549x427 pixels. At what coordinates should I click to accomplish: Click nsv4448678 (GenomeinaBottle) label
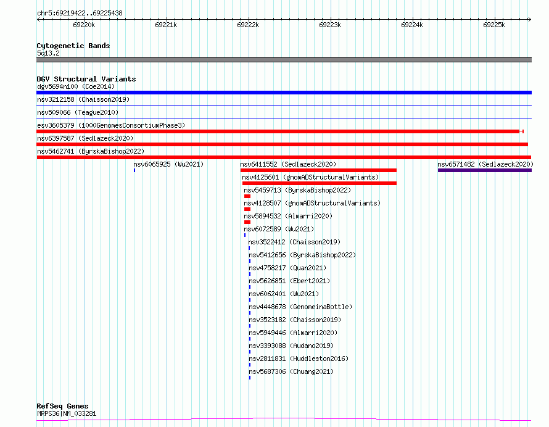click(300, 307)
